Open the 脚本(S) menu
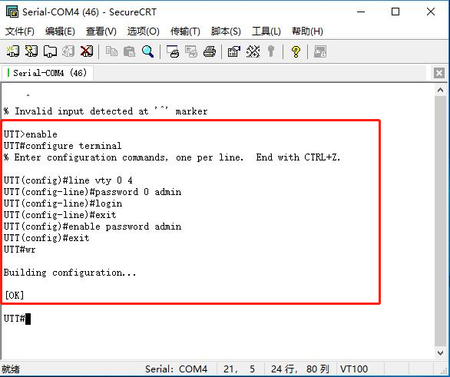This screenshot has width=450, height=377. tap(226, 31)
